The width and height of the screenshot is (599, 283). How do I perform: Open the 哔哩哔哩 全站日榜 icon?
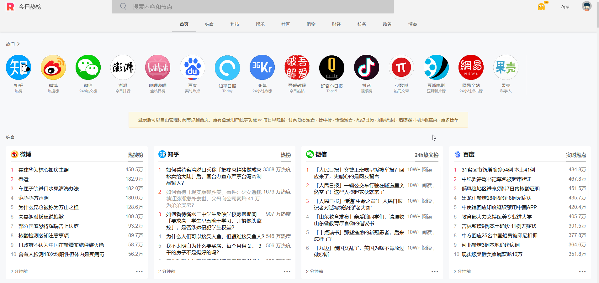pyautogui.click(x=158, y=67)
